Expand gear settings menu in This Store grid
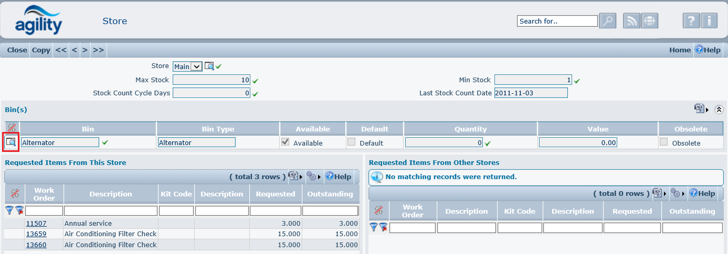728x254 pixels. click(313, 177)
